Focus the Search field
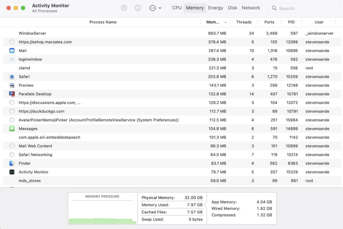Screen dimensions: 343x229 point(304,8)
